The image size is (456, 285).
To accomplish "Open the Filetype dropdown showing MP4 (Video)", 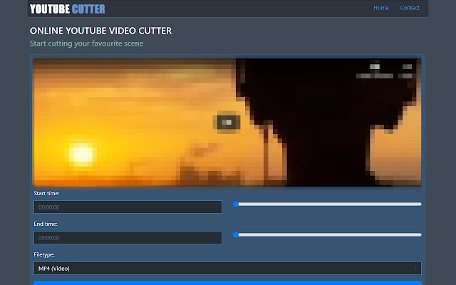I will [227, 268].
